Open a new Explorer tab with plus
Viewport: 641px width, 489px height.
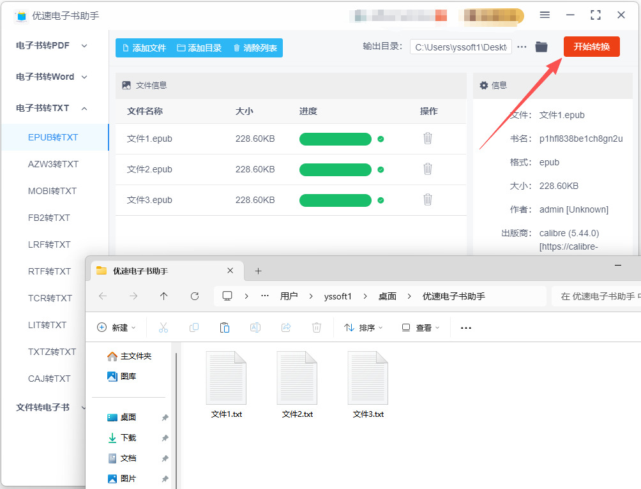258,271
